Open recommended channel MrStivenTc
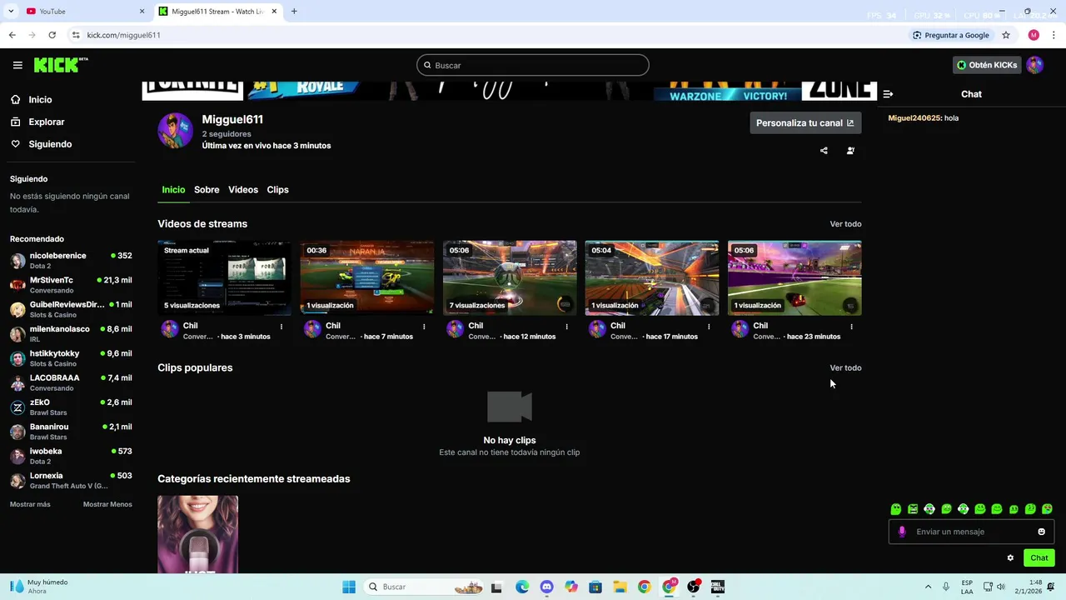Viewport: 1066px width, 600px height. [71, 285]
